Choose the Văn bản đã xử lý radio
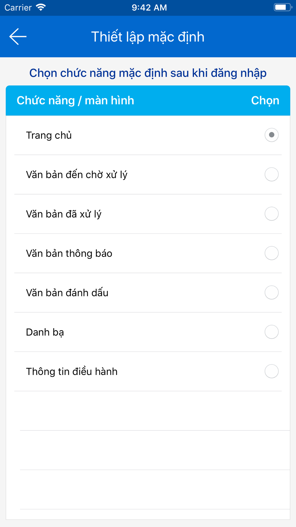This screenshot has height=527, width=296. pyautogui.click(x=271, y=214)
